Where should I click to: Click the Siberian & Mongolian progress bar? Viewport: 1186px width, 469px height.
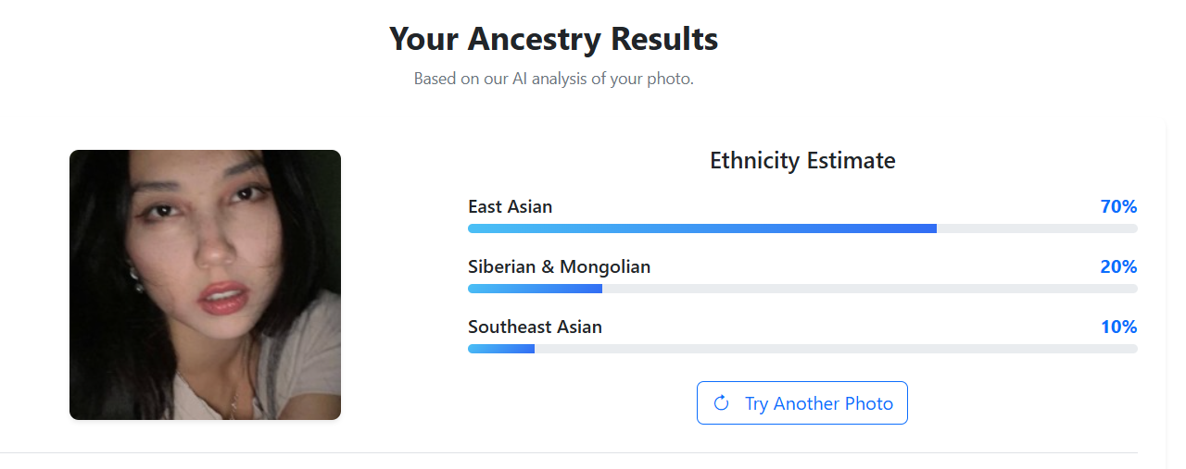[x=802, y=289]
